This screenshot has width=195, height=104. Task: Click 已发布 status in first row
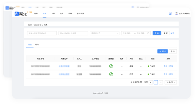point(151,66)
